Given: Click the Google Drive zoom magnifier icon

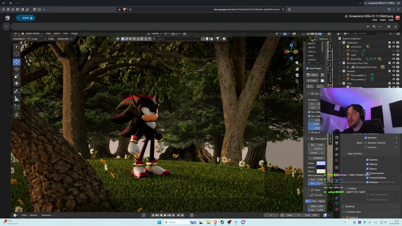Looking at the screenshot, I should pyautogui.click(x=374, y=27).
